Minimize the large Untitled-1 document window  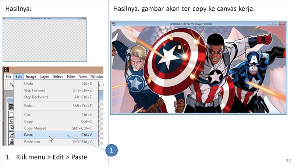tap(269, 24)
